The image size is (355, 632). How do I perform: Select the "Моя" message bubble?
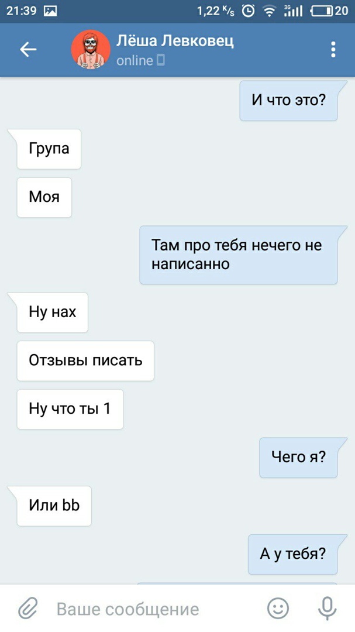(x=44, y=197)
